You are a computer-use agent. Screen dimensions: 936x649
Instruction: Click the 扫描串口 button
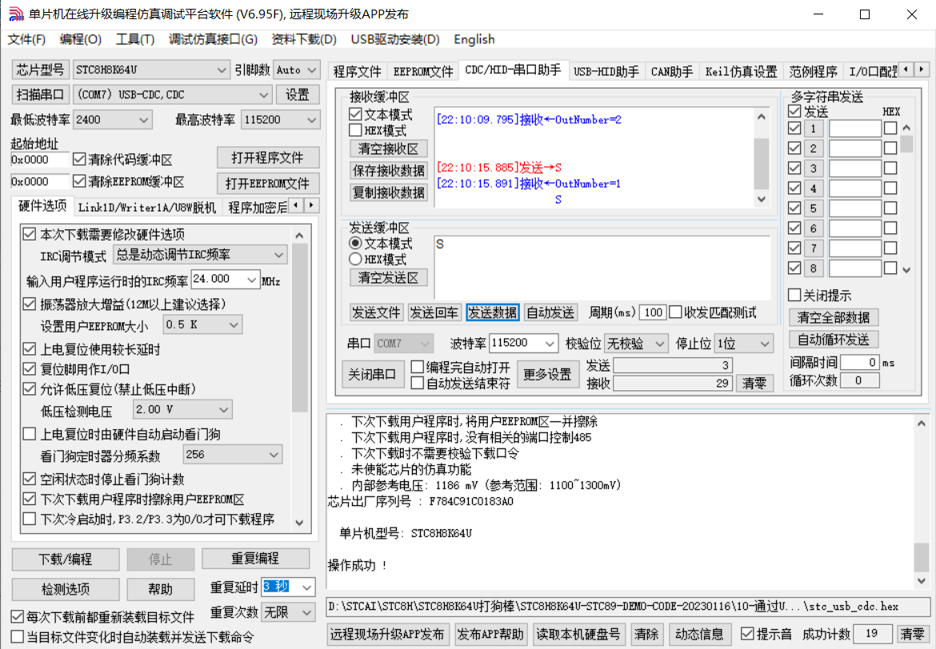pos(41,95)
